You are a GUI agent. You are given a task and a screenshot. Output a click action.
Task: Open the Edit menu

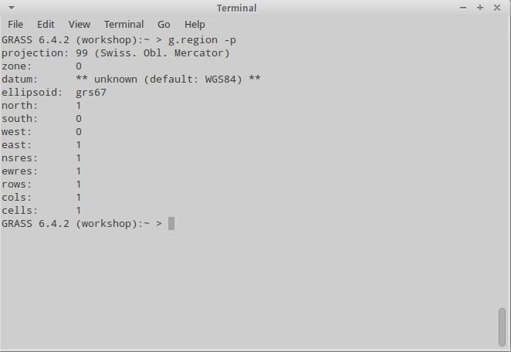(x=46, y=25)
